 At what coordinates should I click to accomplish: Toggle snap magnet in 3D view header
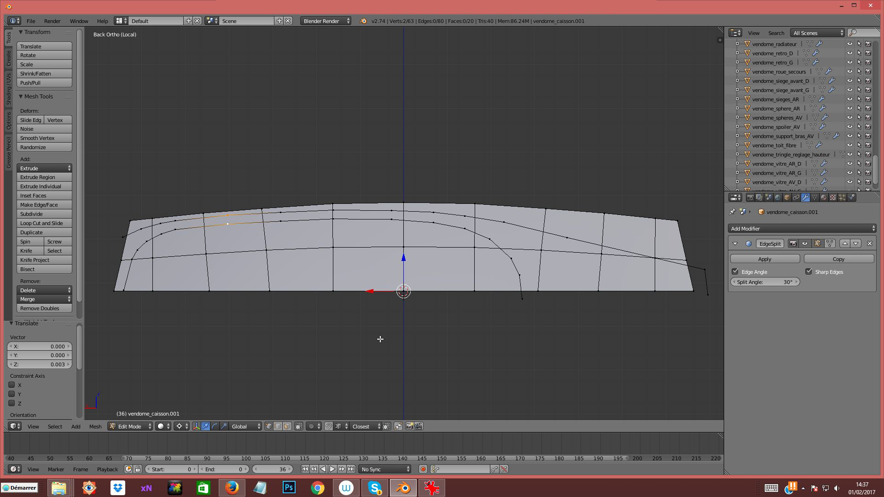[328, 427]
